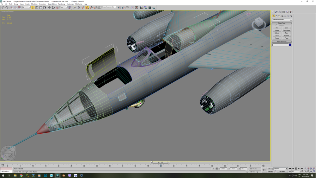316x178 pixels.
Task: Click the Redo arrow icon
Action: point(7,8)
